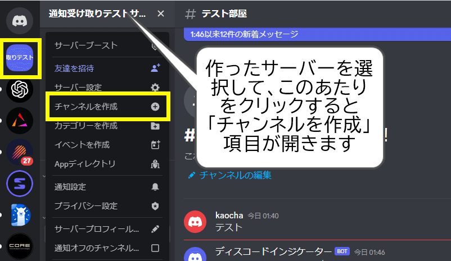The height and width of the screenshot is (261, 451).
Task: Open the black server with colorful triangle logo
Action: click(x=20, y=121)
